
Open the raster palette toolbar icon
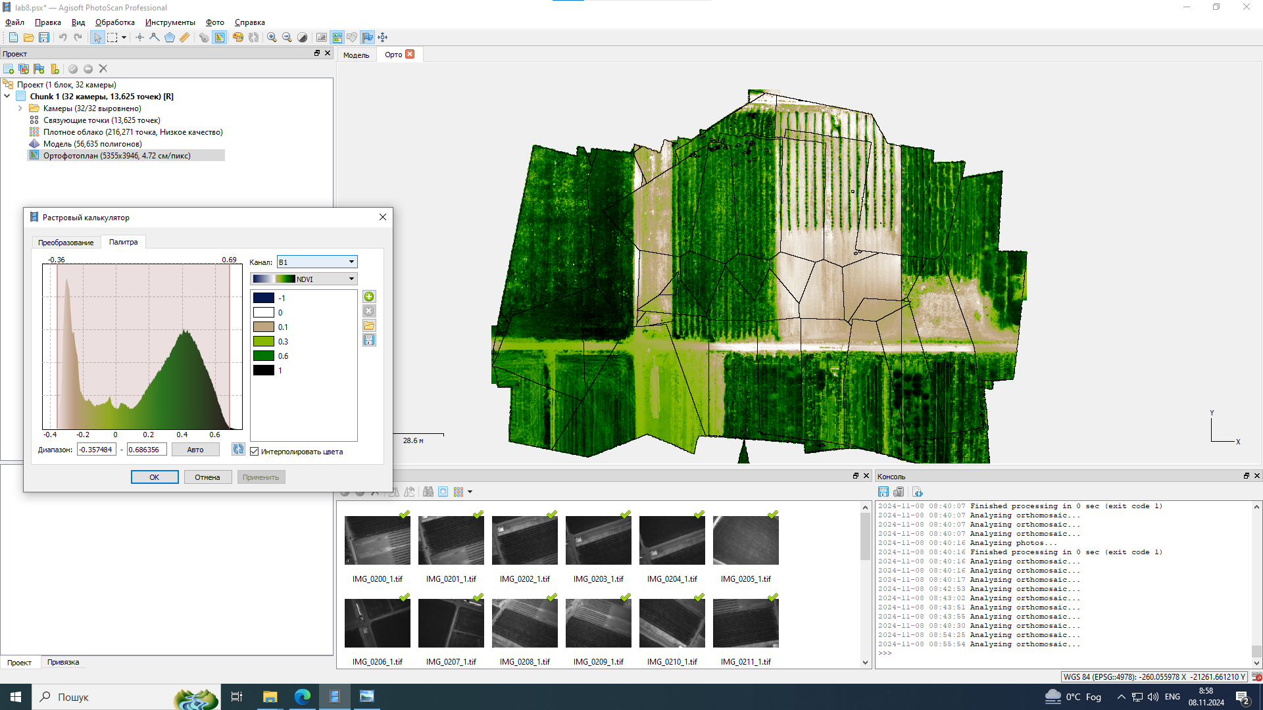coord(238,37)
